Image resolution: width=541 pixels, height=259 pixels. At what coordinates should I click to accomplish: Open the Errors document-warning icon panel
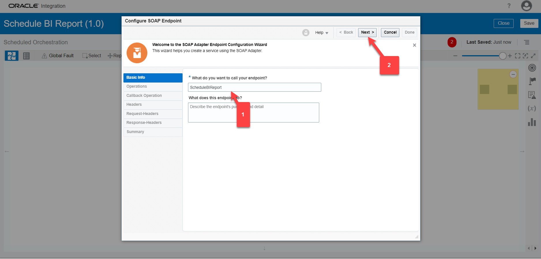[532, 95]
